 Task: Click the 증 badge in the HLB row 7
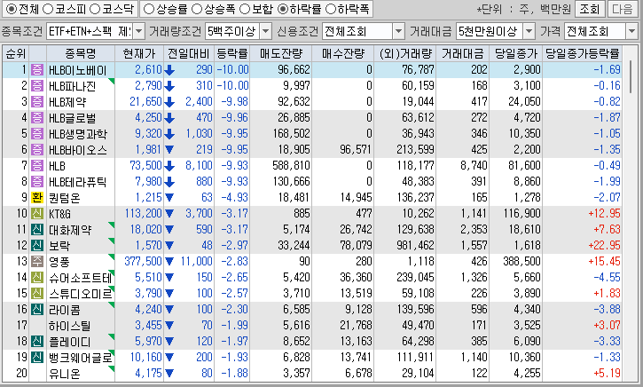(37, 166)
